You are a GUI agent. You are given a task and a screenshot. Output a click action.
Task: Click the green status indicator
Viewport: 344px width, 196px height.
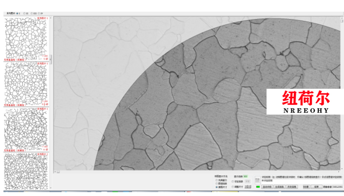[x=258, y=187]
